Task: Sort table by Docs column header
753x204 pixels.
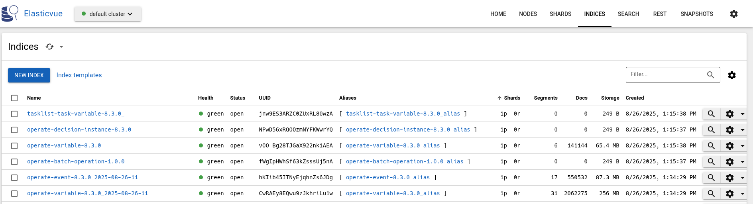Action: [582, 98]
